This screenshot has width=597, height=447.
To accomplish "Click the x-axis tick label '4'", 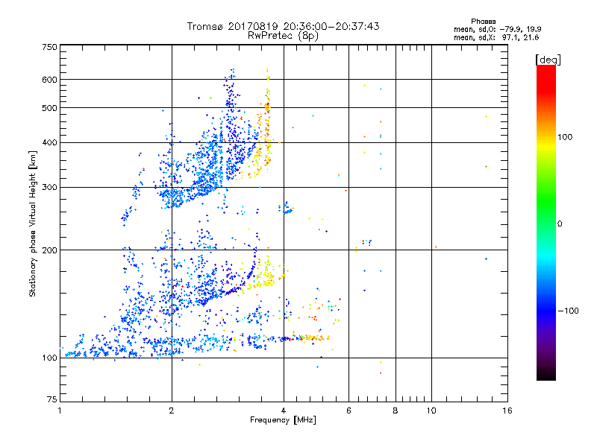I will tap(284, 410).
